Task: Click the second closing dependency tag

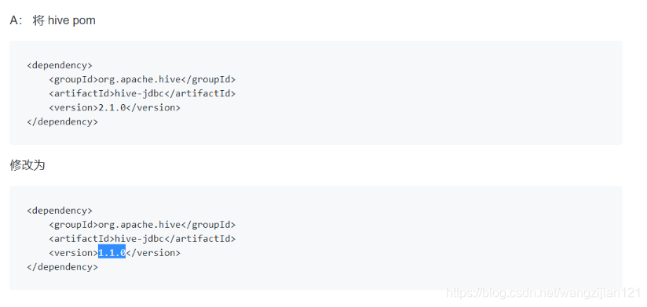Action: [x=63, y=267]
